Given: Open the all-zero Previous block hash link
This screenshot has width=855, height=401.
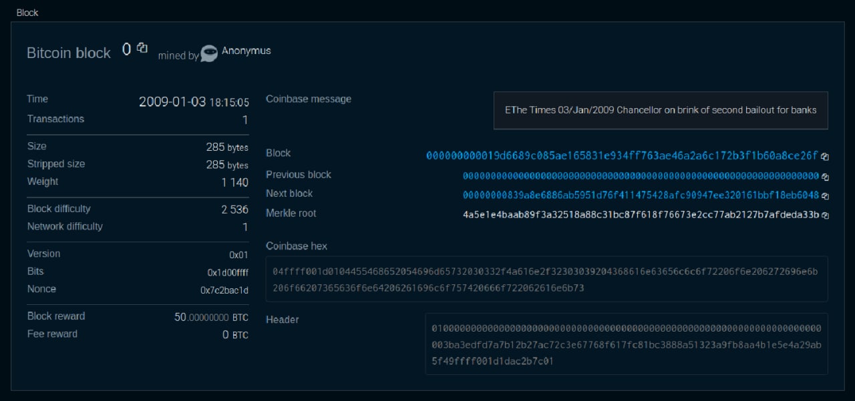Looking at the screenshot, I should coord(641,176).
